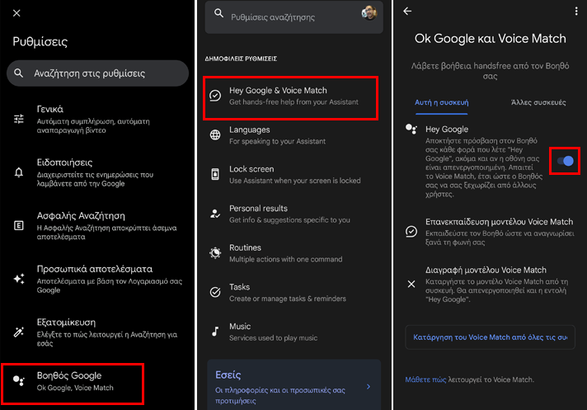Open Tasks setting
The width and height of the screenshot is (587, 410).
pos(293,292)
